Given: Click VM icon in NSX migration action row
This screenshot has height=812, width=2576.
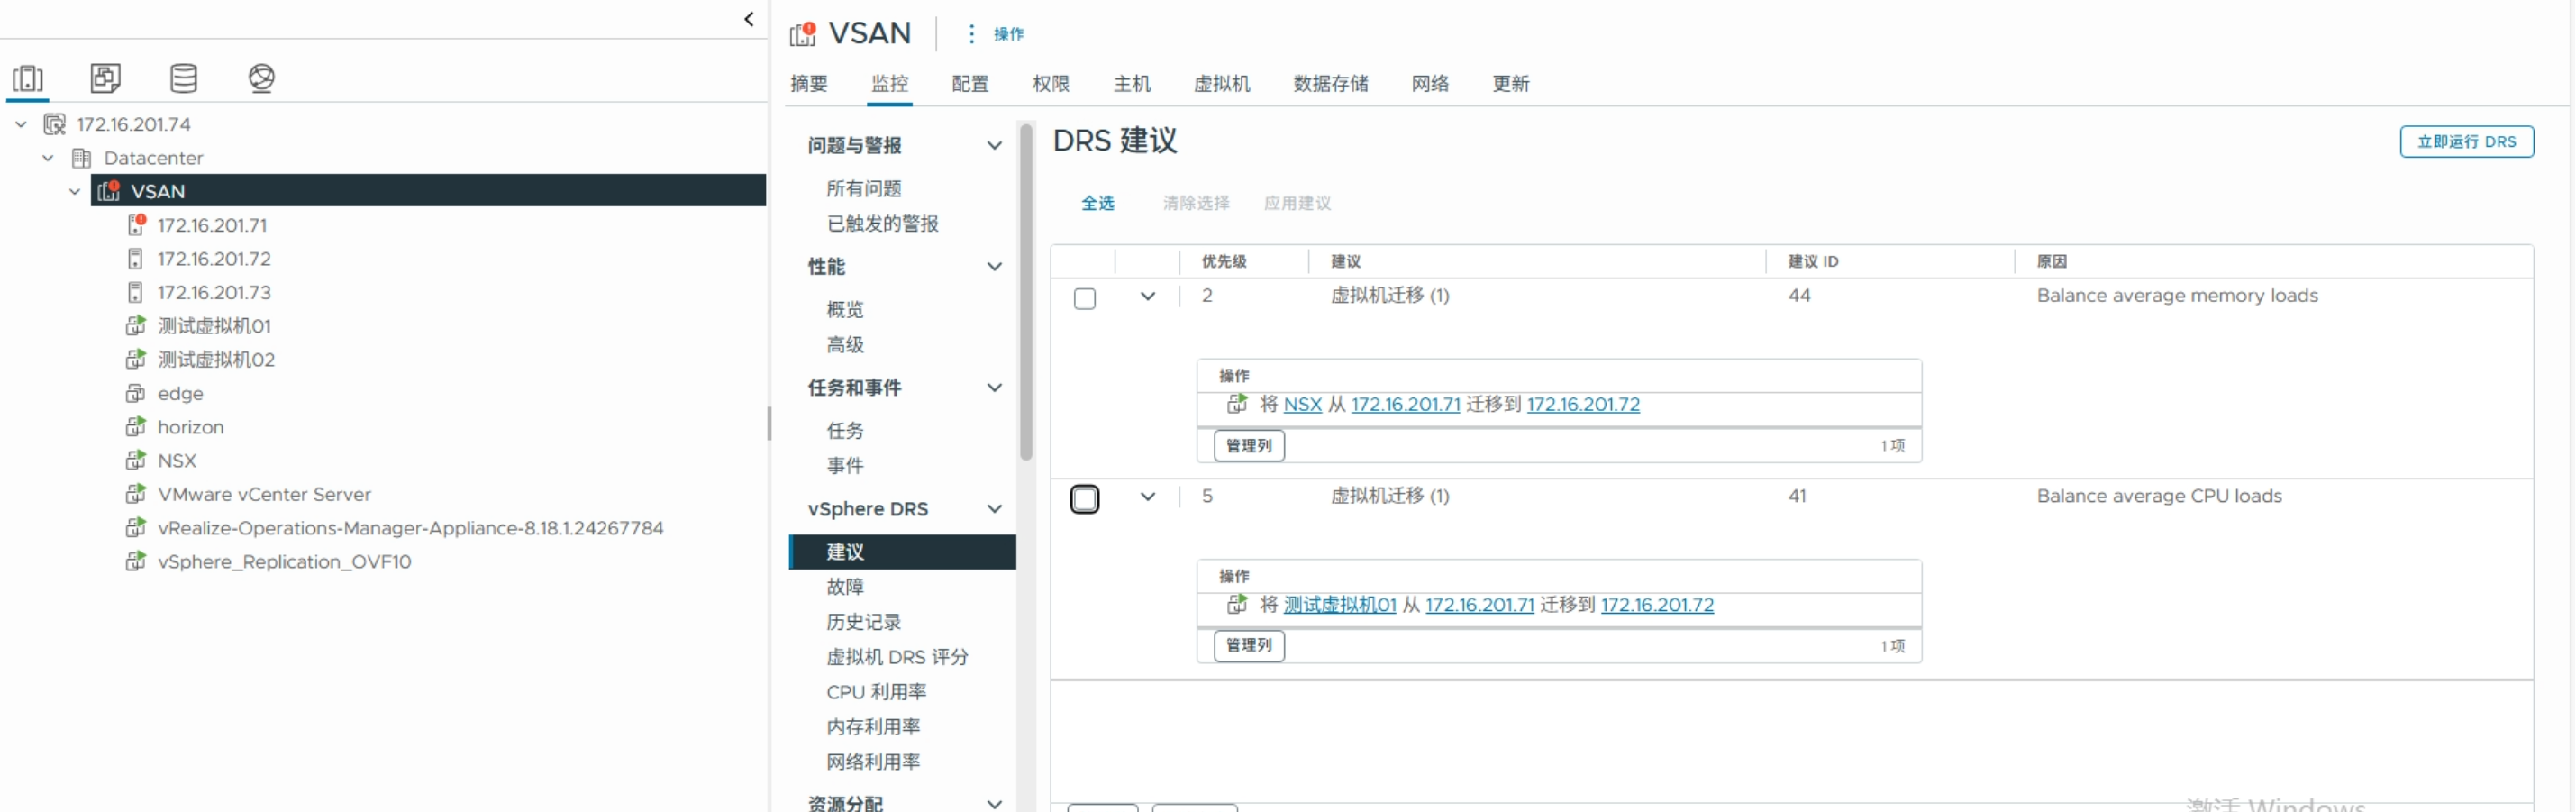Looking at the screenshot, I should (1237, 404).
